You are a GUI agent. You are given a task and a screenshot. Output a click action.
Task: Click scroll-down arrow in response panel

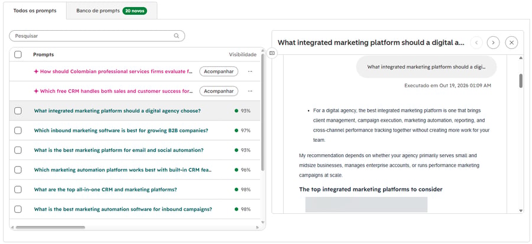(521, 210)
